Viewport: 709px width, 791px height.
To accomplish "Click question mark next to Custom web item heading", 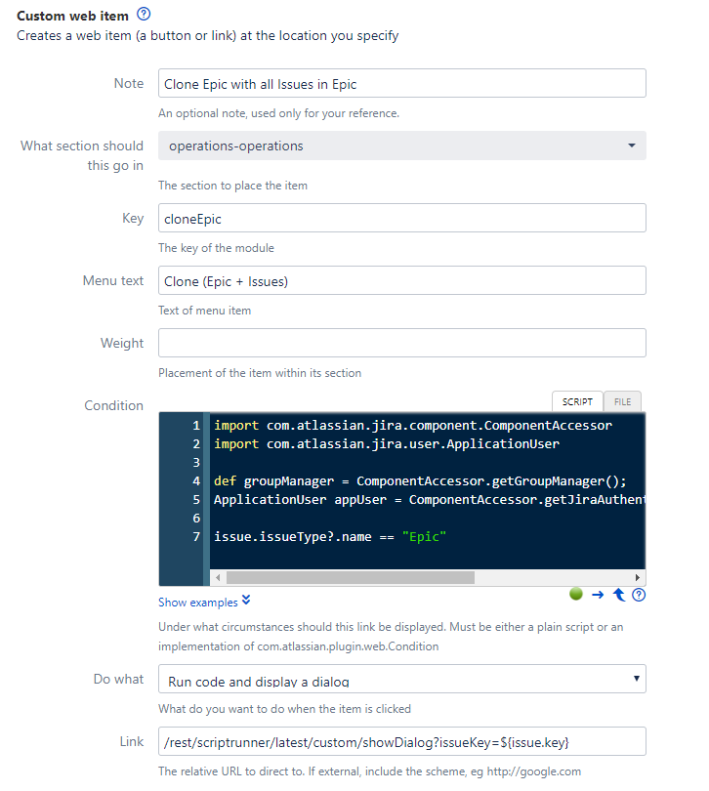I will (145, 15).
